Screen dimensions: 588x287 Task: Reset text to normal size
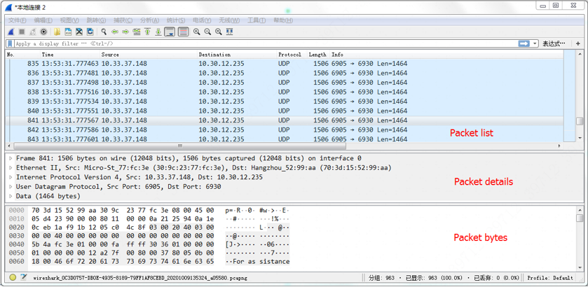[x=218, y=31]
